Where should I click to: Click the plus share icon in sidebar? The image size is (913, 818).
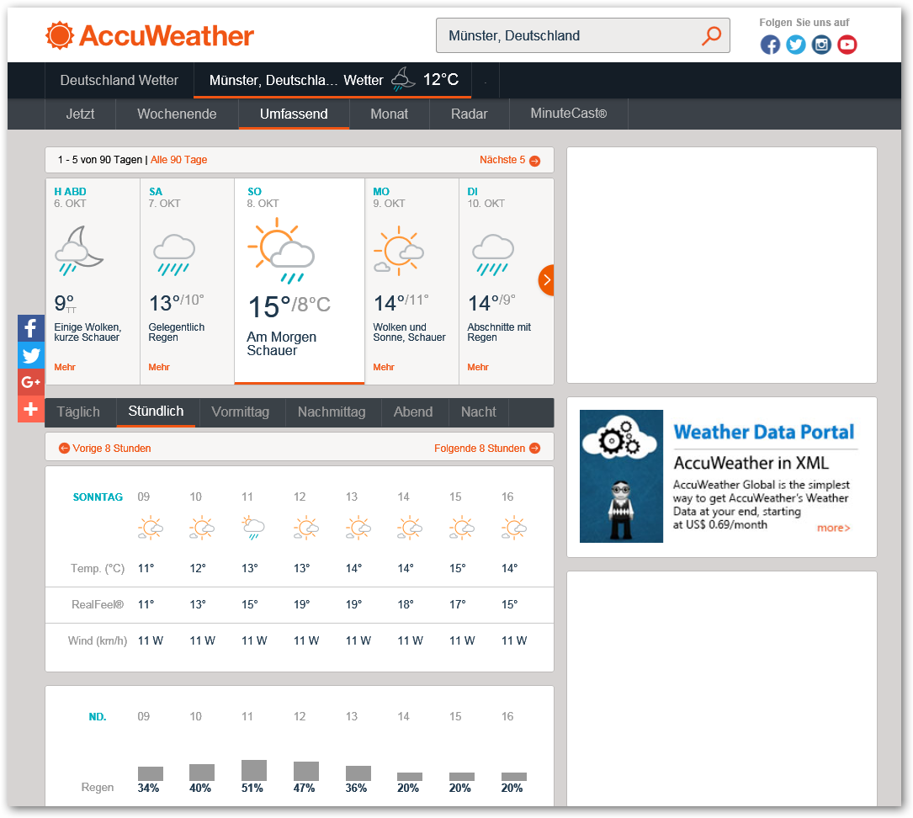click(x=31, y=409)
